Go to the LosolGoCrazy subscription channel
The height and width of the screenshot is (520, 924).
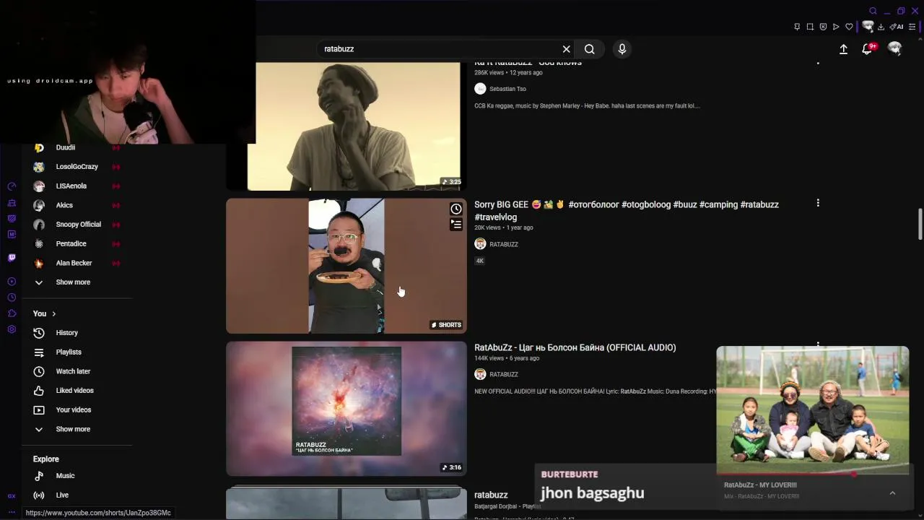77,167
